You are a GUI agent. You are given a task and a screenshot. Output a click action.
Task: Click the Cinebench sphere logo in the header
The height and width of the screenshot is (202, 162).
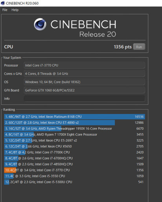click(x=40, y=24)
